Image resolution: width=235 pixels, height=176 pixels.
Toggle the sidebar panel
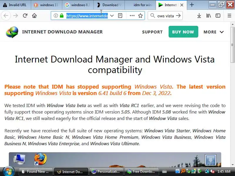coord(218,16)
